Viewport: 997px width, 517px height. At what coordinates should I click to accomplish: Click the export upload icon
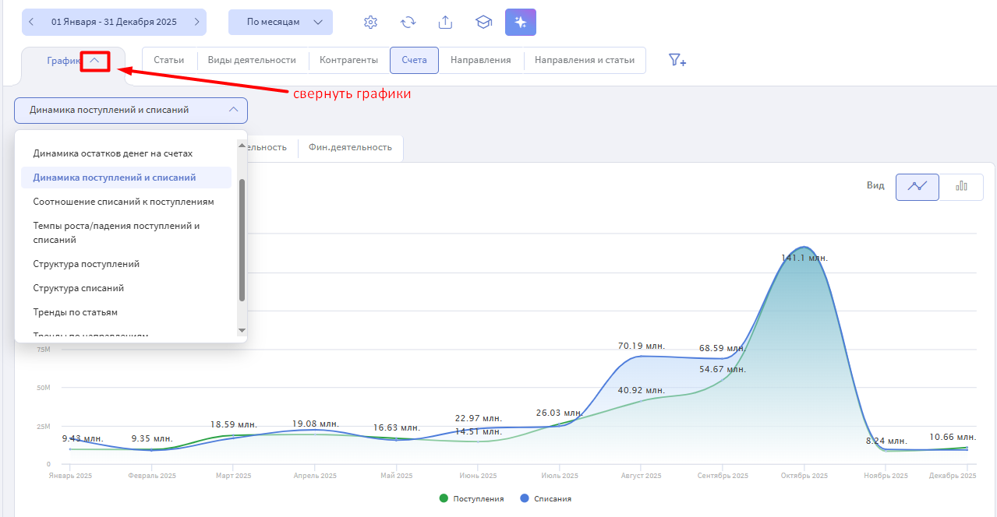pyautogui.click(x=445, y=23)
